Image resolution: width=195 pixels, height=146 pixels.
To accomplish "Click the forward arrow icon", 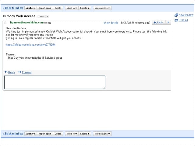I will (19, 72).
